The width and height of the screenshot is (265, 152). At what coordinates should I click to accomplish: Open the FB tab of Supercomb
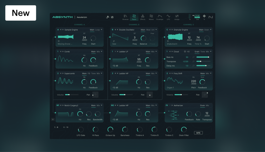click(x=89, y=73)
